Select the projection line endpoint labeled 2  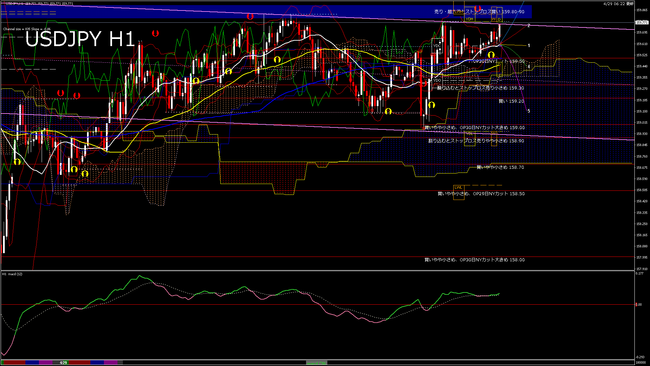click(528, 25)
